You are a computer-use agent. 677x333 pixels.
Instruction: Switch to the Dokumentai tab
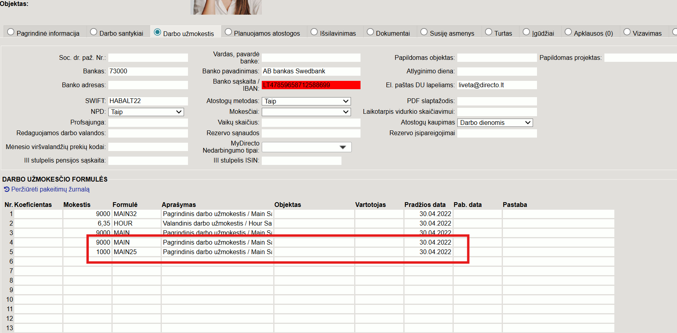370,32
